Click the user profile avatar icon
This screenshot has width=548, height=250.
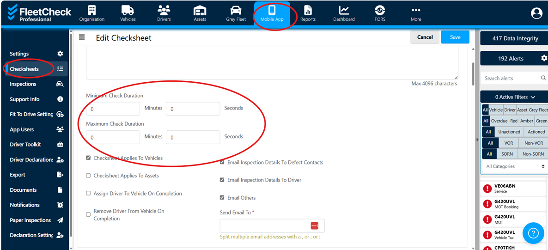(x=536, y=13)
